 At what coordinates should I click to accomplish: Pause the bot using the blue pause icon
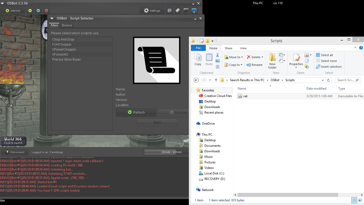click(x=38, y=11)
